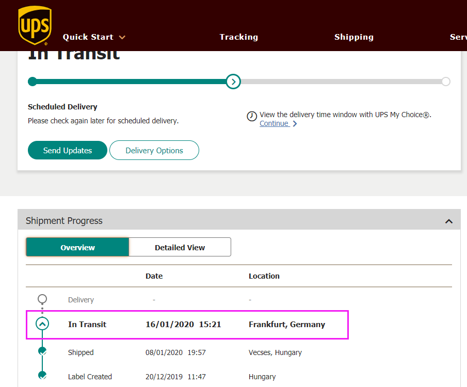The width and height of the screenshot is (467, 387).
Task: Select the Frankfurt, Germany In Transit row
Action: 187,325
